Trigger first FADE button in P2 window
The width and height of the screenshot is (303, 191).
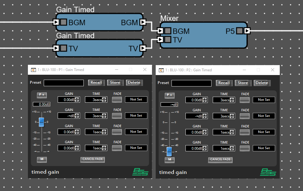(x=245, y=100)
